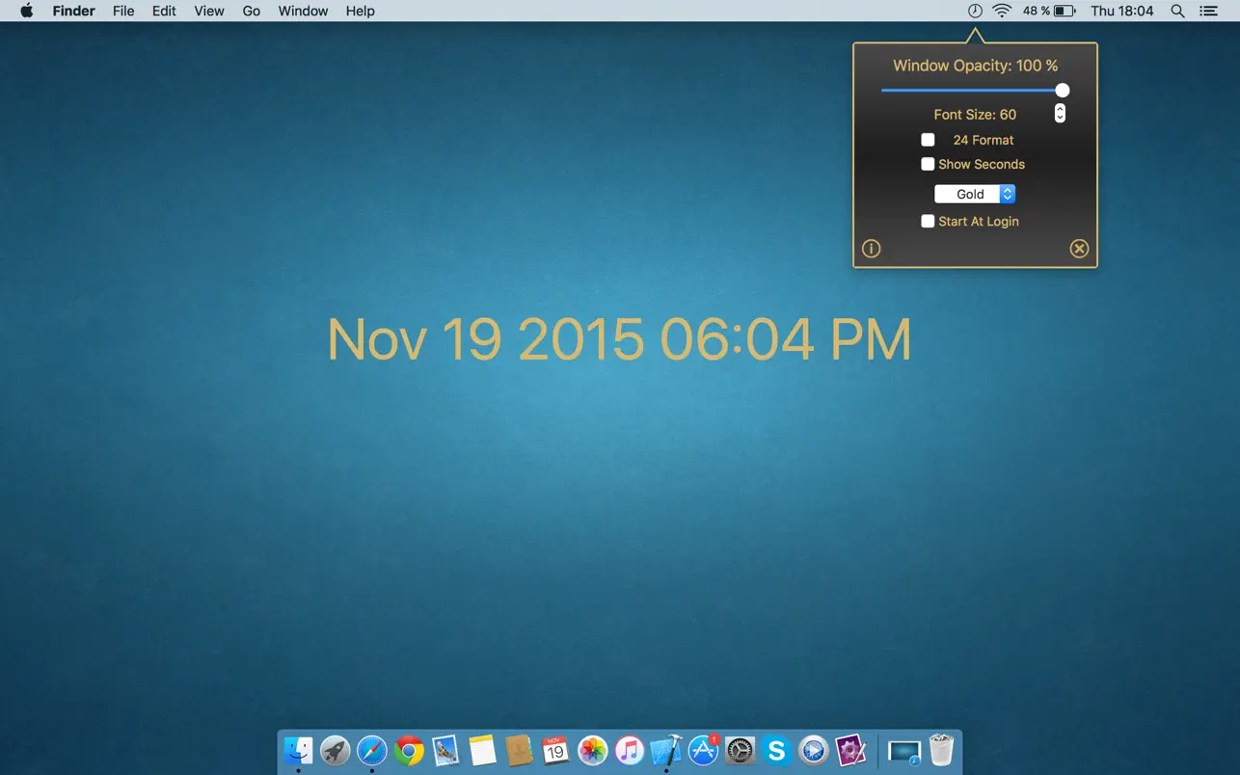Check the Show Seconds option

(928, 164)
